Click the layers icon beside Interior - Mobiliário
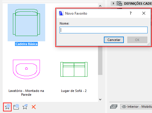The height and width of the screenshot is (113, 152). tap(114, 107)
